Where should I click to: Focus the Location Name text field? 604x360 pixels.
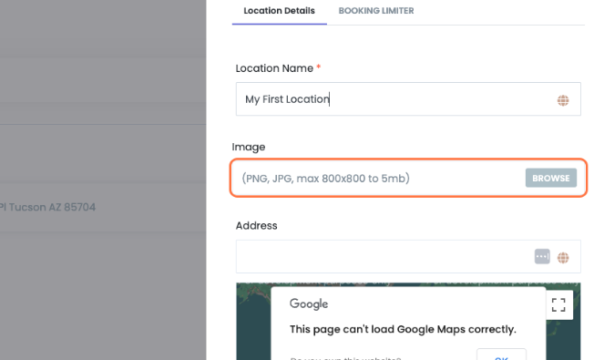click(408, 99)
